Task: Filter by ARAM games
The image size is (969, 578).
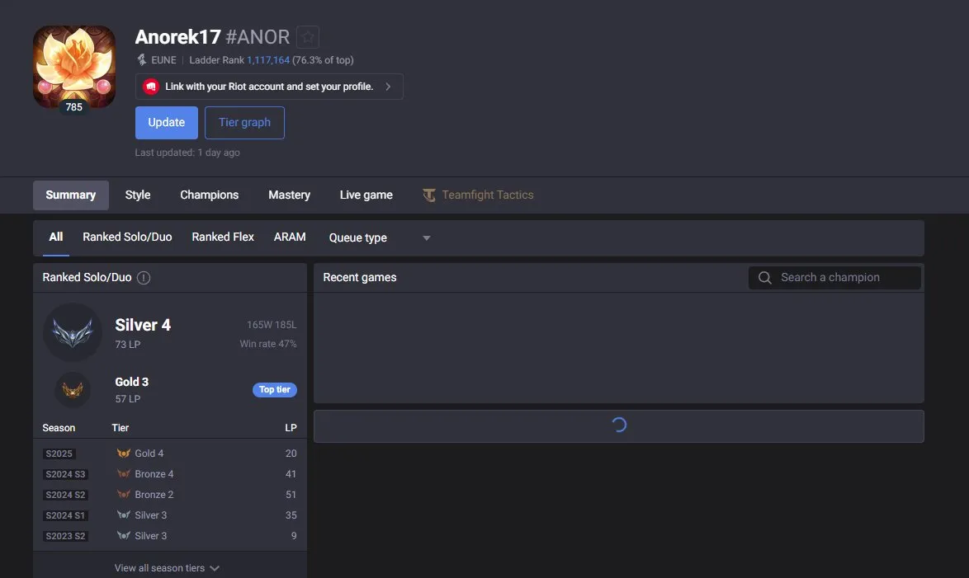Action: pyautogui.click(x=290, y=237)
